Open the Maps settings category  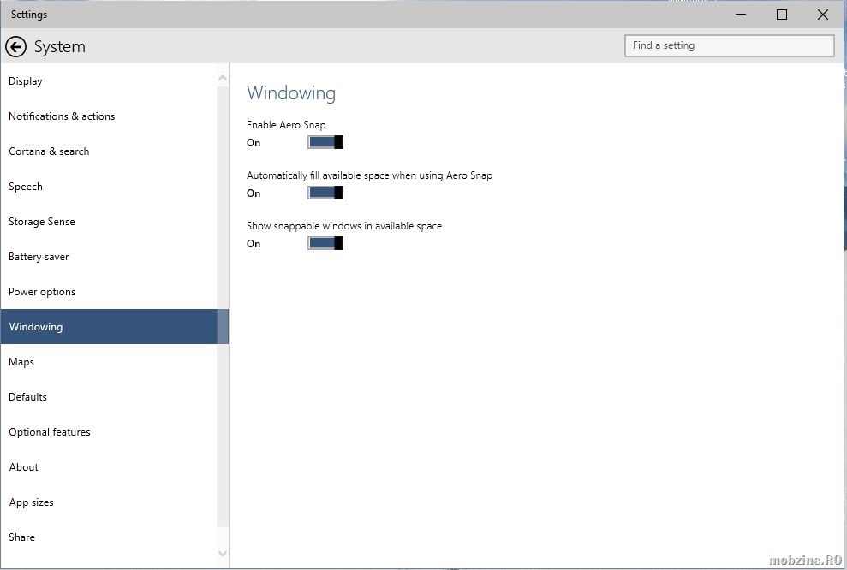coord(109,362)
